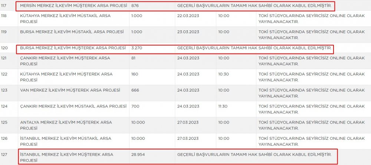Click the 1.000 value in Kütahya Müstakil row

[137, 16]
